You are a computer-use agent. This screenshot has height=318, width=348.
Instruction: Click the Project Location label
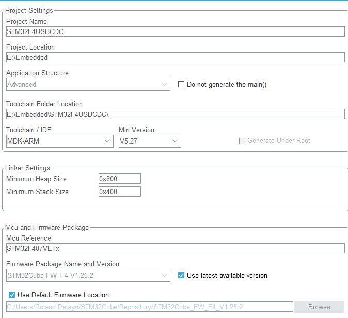(30, 47)
